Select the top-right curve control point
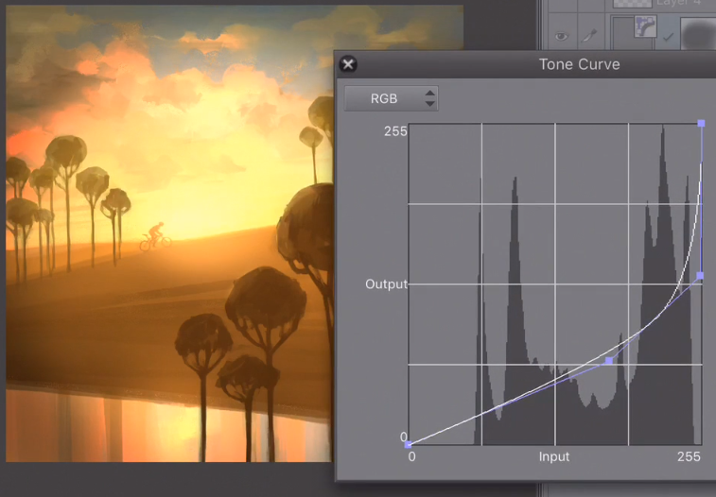716x497 pixels. coord(701,124)
